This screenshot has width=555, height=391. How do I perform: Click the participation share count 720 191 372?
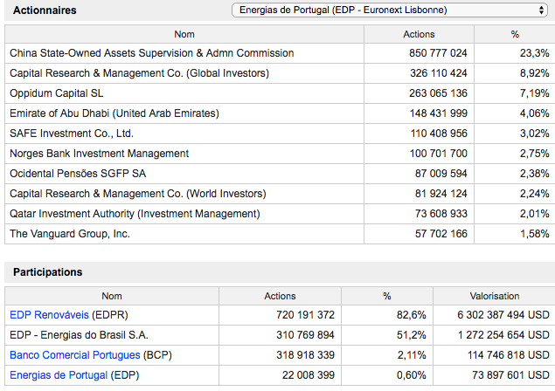tap(305, 315)
